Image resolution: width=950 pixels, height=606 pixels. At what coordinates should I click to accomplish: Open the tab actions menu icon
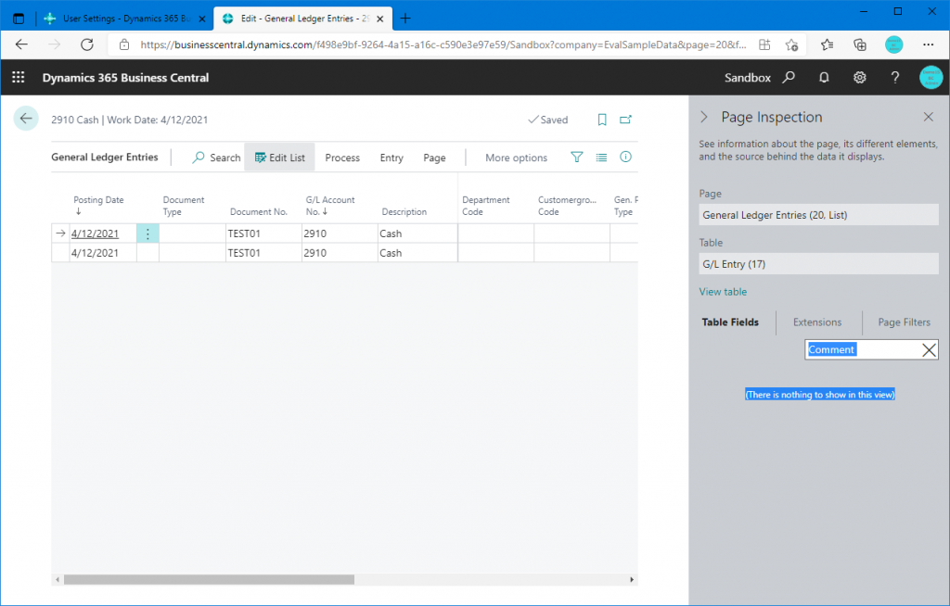click(19, 19)
